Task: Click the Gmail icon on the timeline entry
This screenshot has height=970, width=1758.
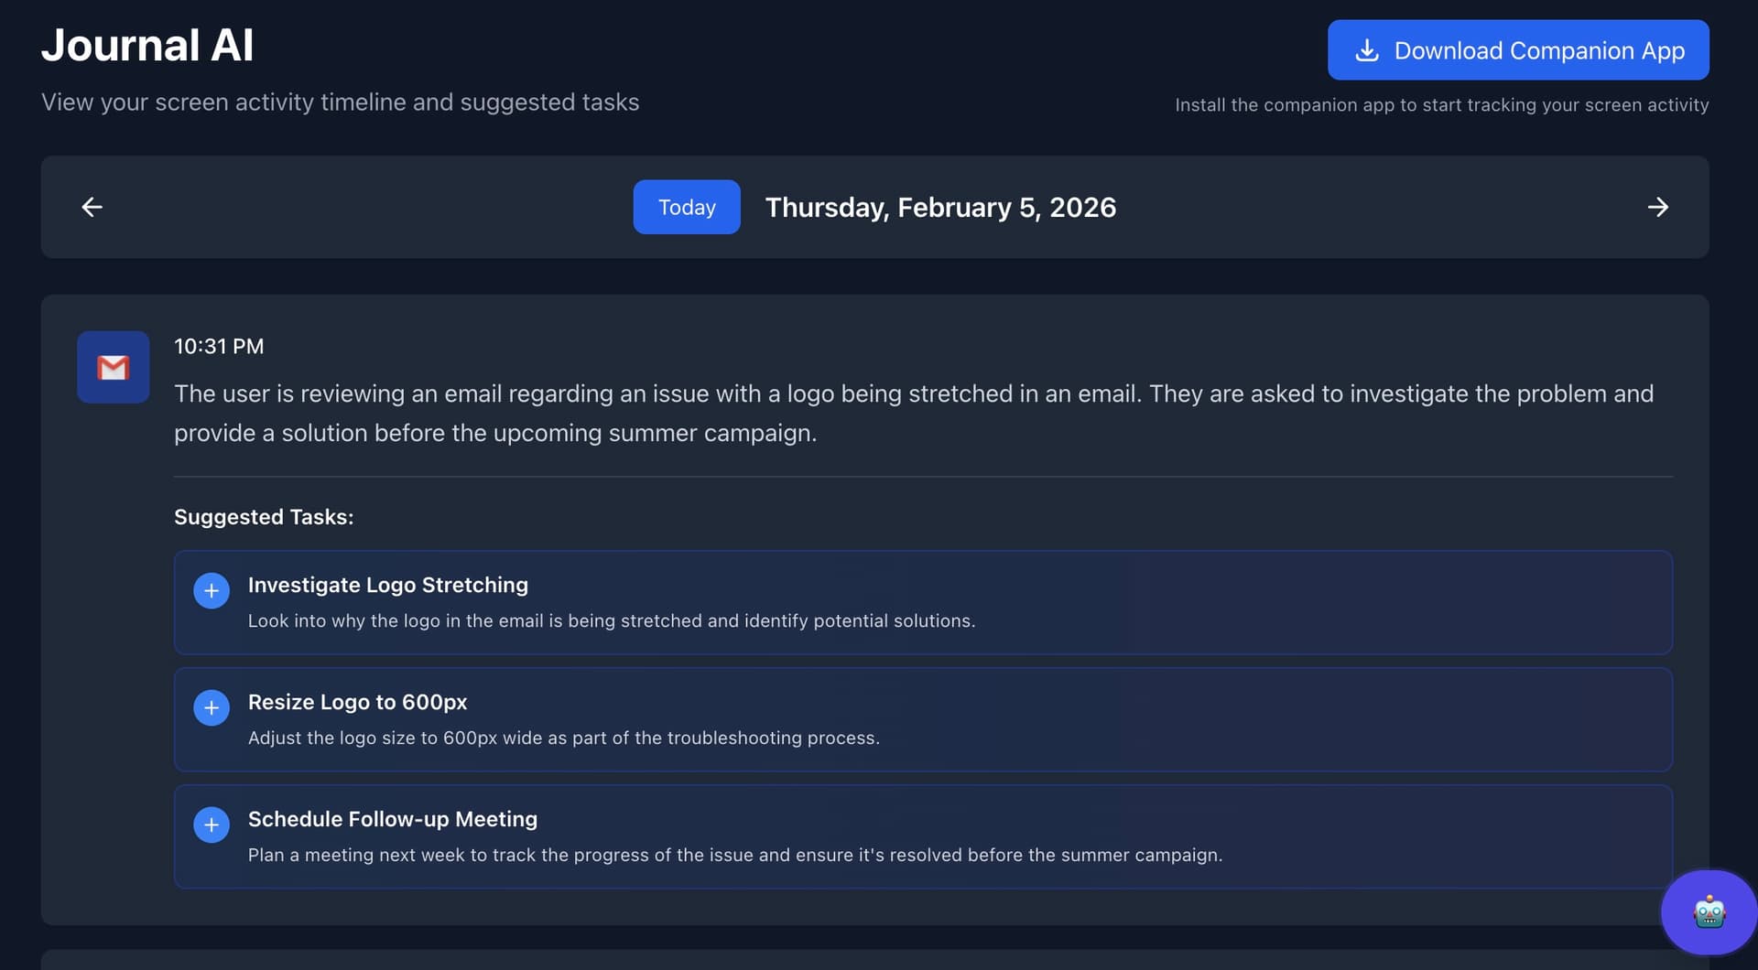Action: point(112,366)
